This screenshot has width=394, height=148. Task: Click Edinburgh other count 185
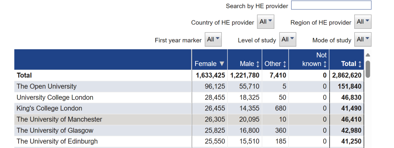[281, 141]
